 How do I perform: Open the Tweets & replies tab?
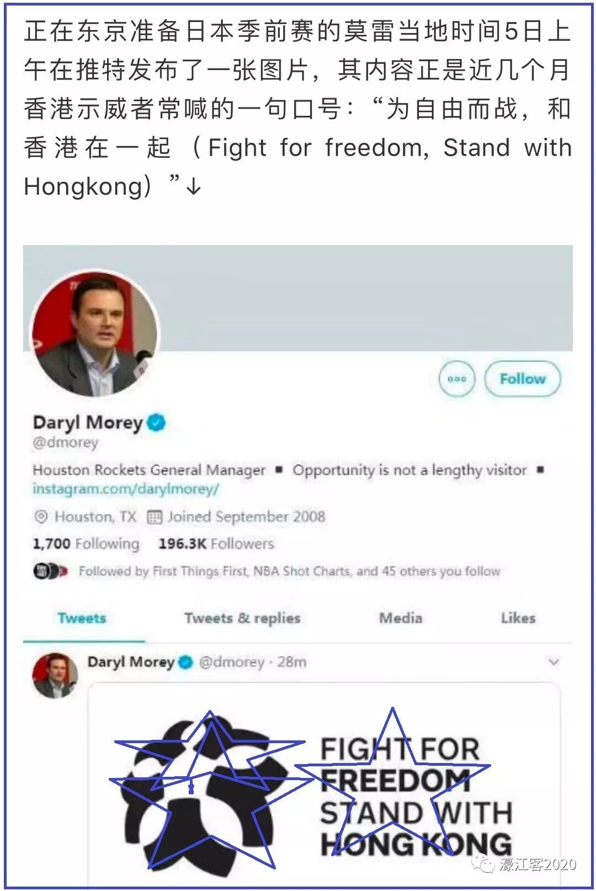coord(242,618)
